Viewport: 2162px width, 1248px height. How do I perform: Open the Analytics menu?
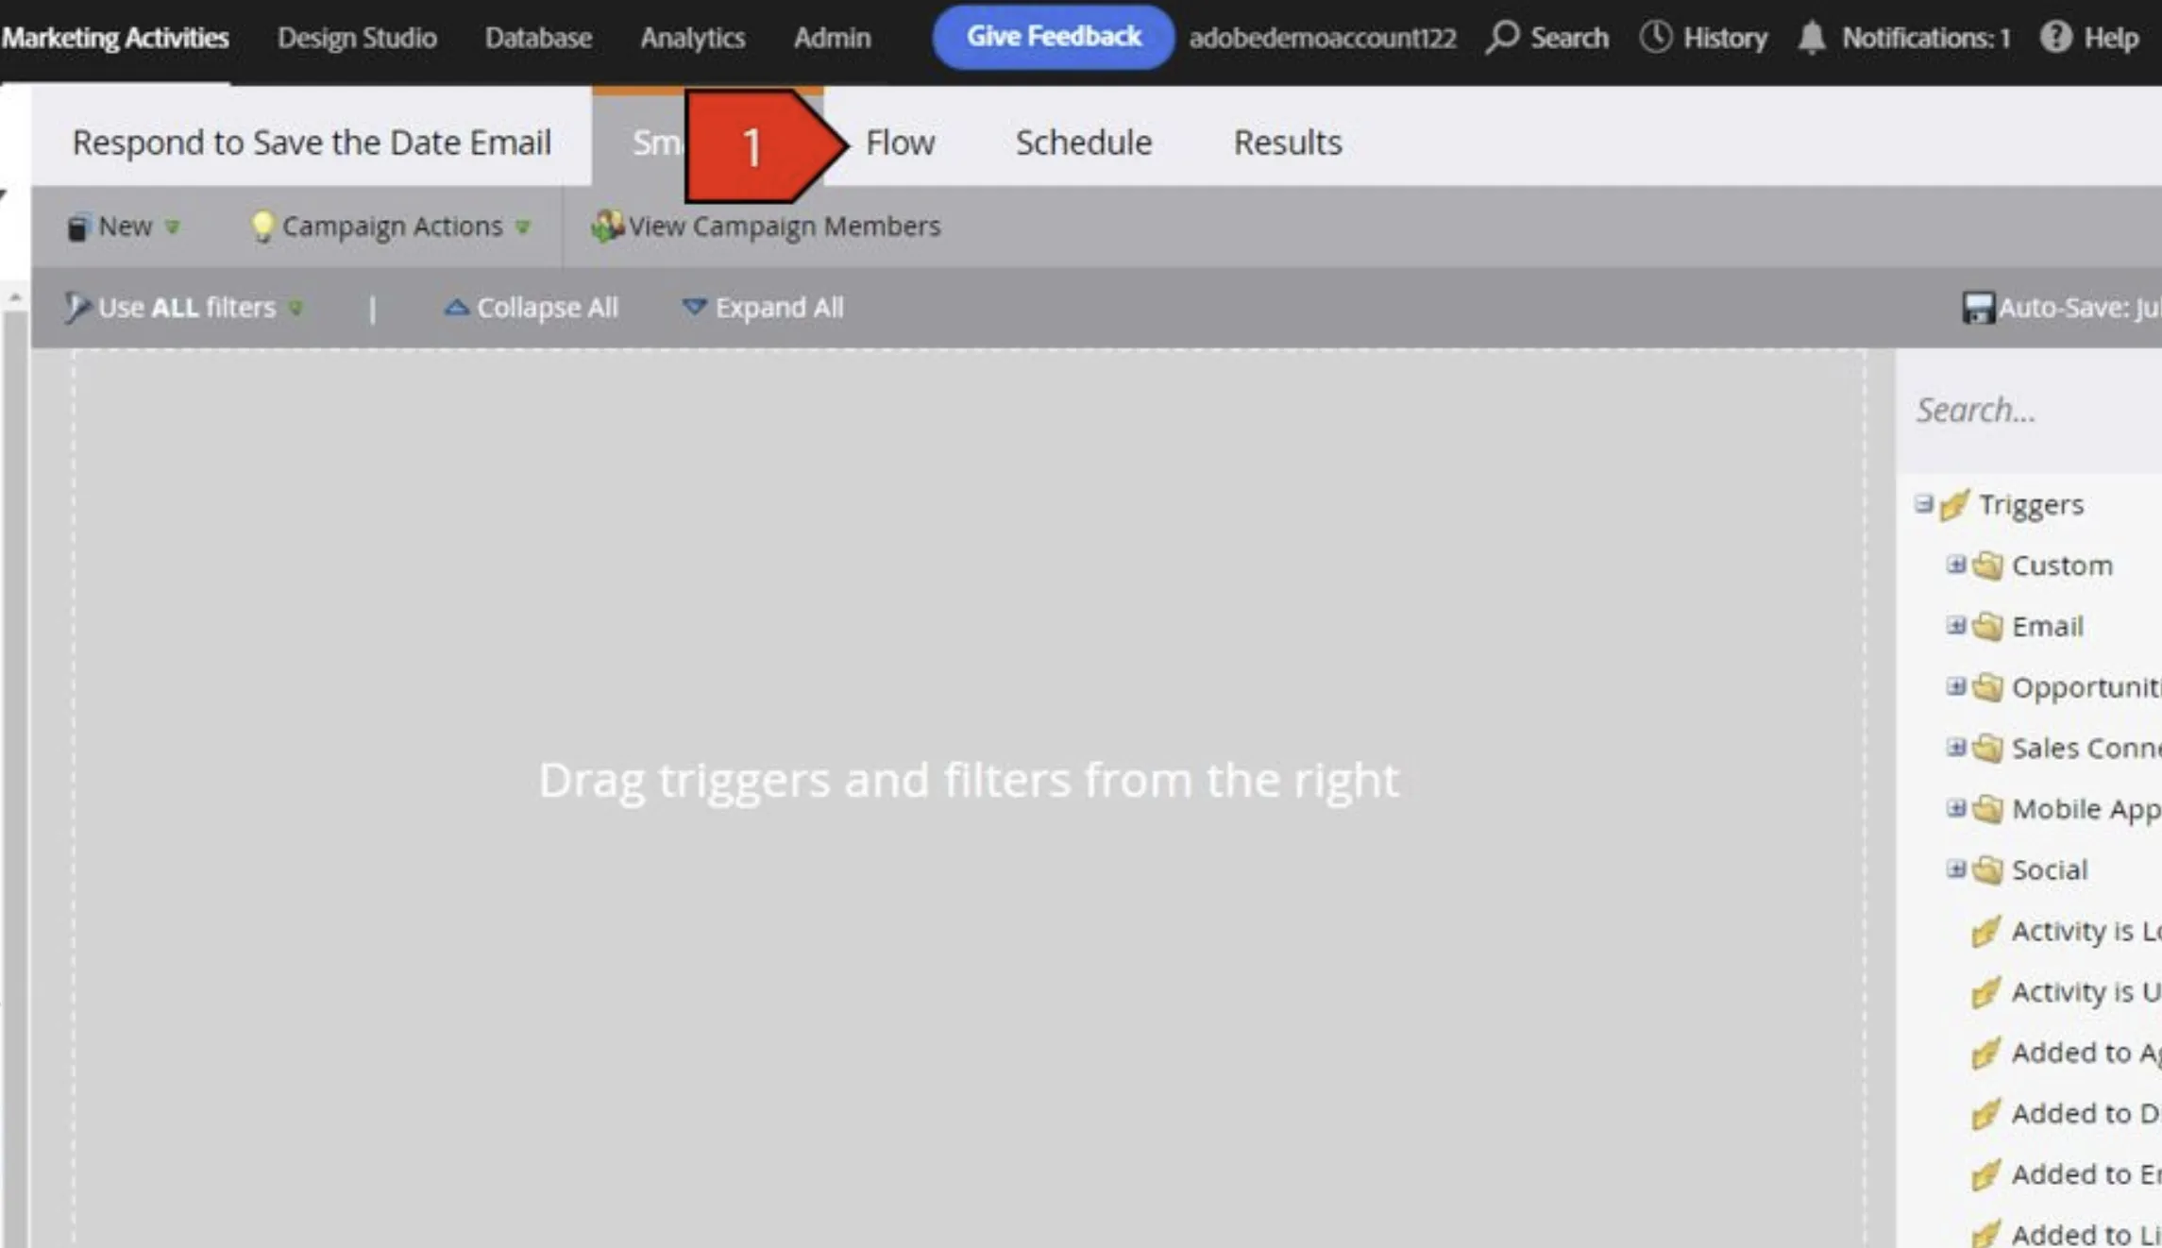click(x=693, y=38)
